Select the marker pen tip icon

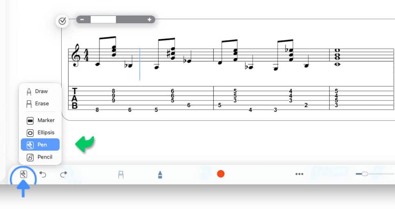point(160,174)
